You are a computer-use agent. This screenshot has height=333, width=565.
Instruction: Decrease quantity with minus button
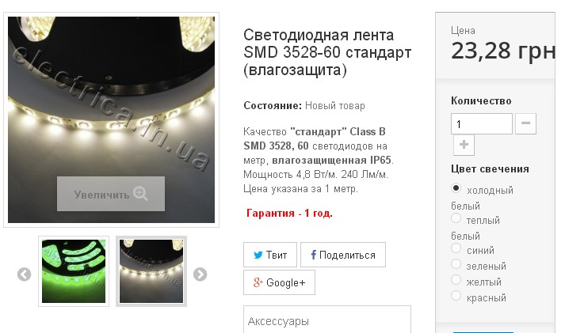coord(525,123)
